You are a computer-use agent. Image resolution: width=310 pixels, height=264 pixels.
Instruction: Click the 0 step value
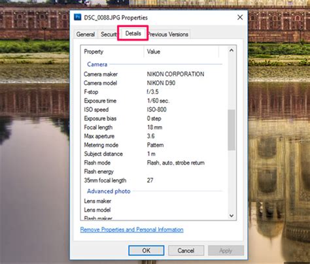click(x=154, y=118)
